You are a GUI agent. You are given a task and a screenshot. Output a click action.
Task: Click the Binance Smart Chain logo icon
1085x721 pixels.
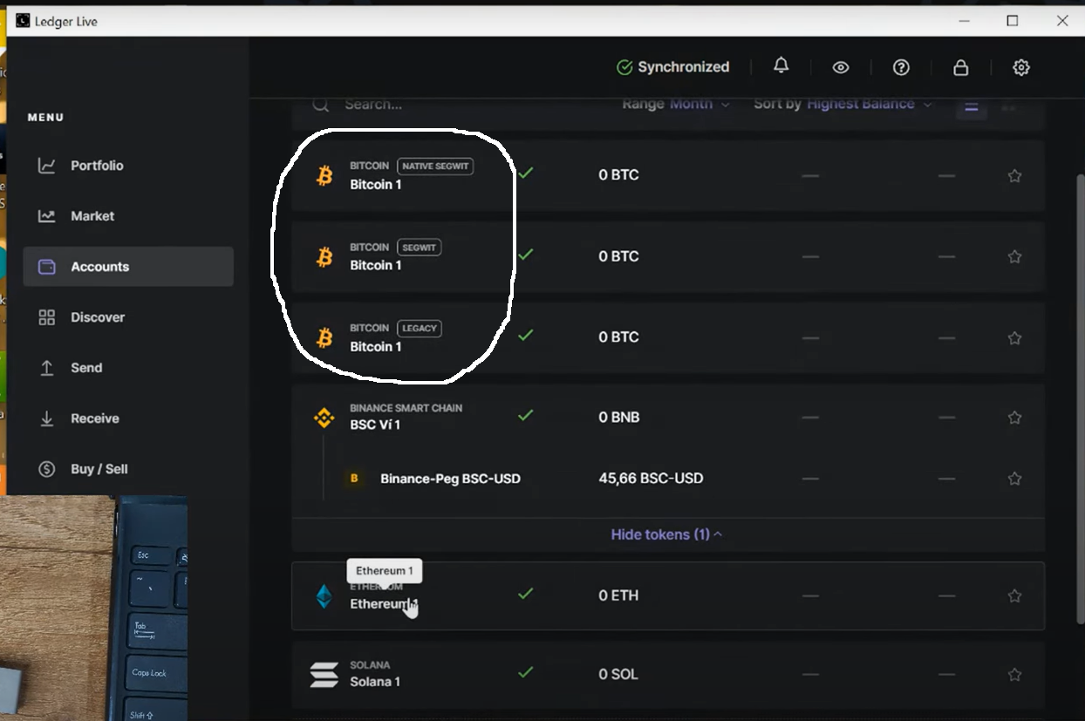(x=324, y=418)
